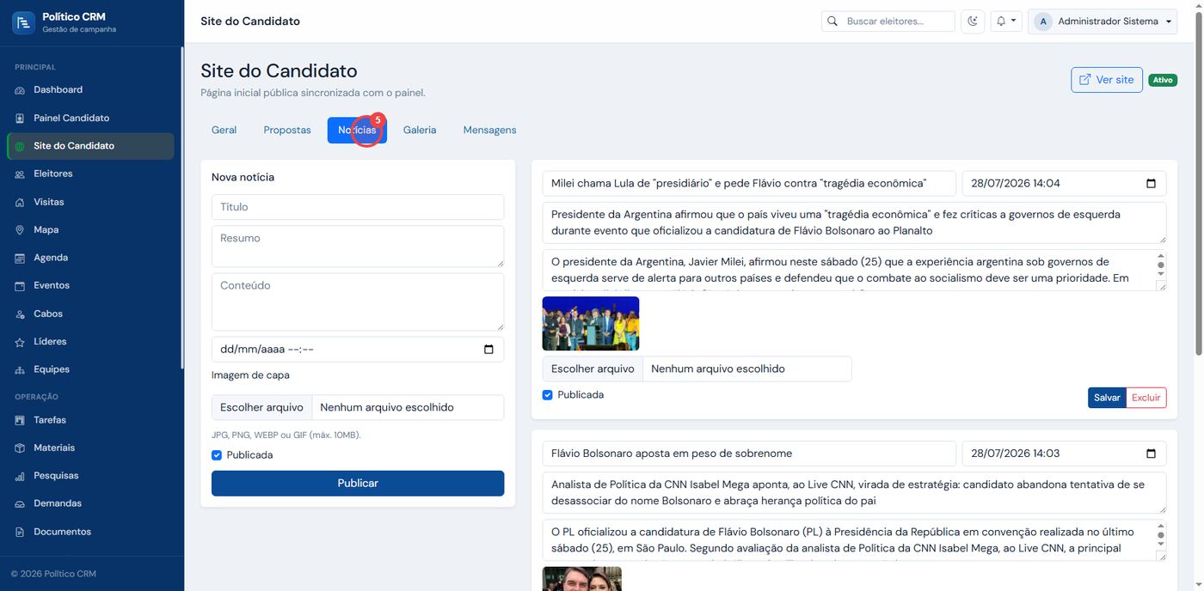1204x591 pixels.
Task: Click the Ver site external link button
Action: [x=1107, y=80]
